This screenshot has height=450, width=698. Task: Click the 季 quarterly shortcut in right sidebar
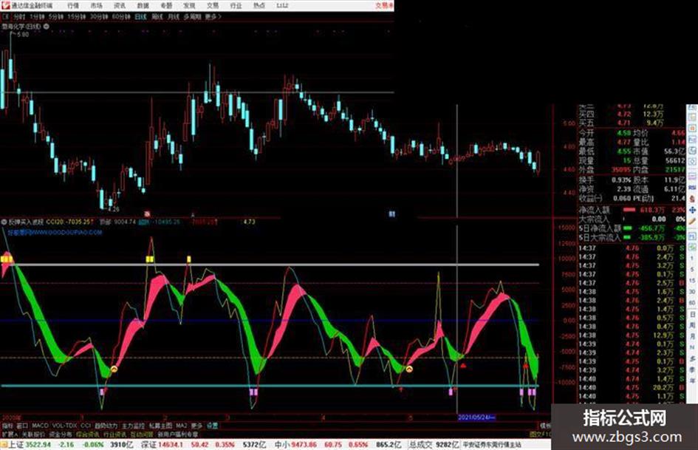692,369
